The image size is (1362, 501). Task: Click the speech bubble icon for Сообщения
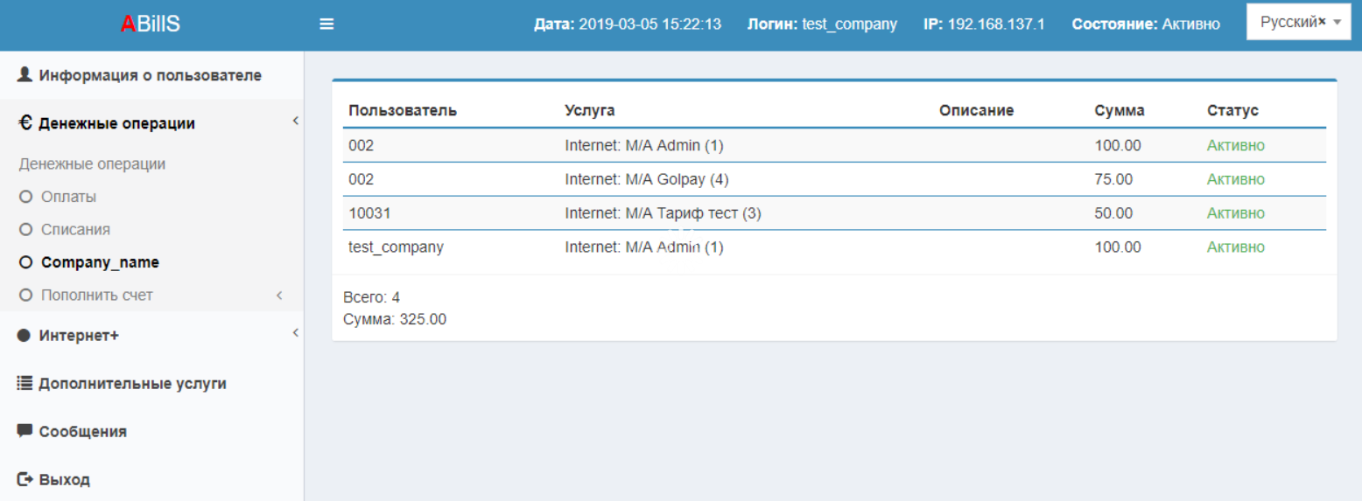pyautogui.click(x=25, y=431)
